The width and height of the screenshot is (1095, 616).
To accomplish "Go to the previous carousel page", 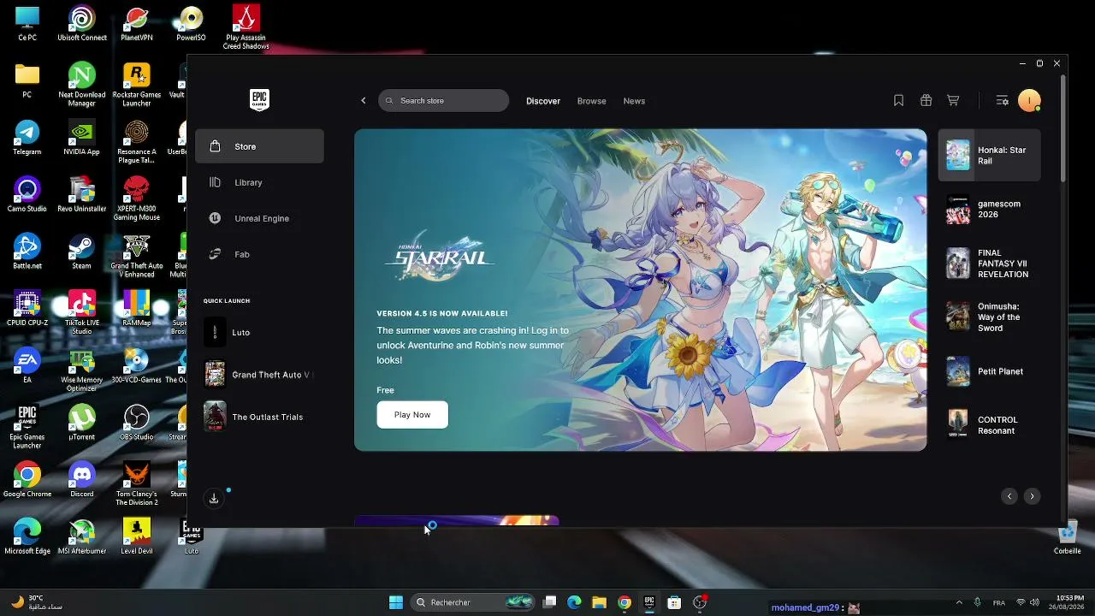I will point(1009,496).
